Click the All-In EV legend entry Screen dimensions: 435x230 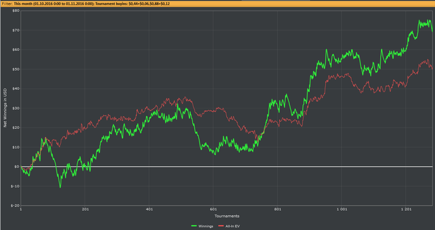tap(229, 226)
